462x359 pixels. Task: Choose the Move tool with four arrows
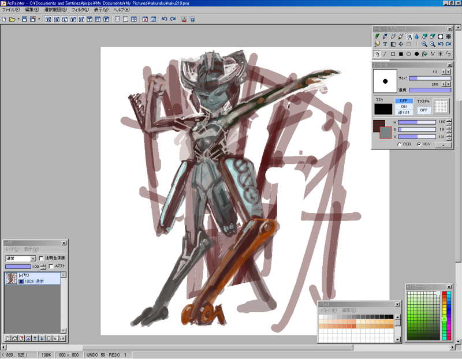[400, 44]
